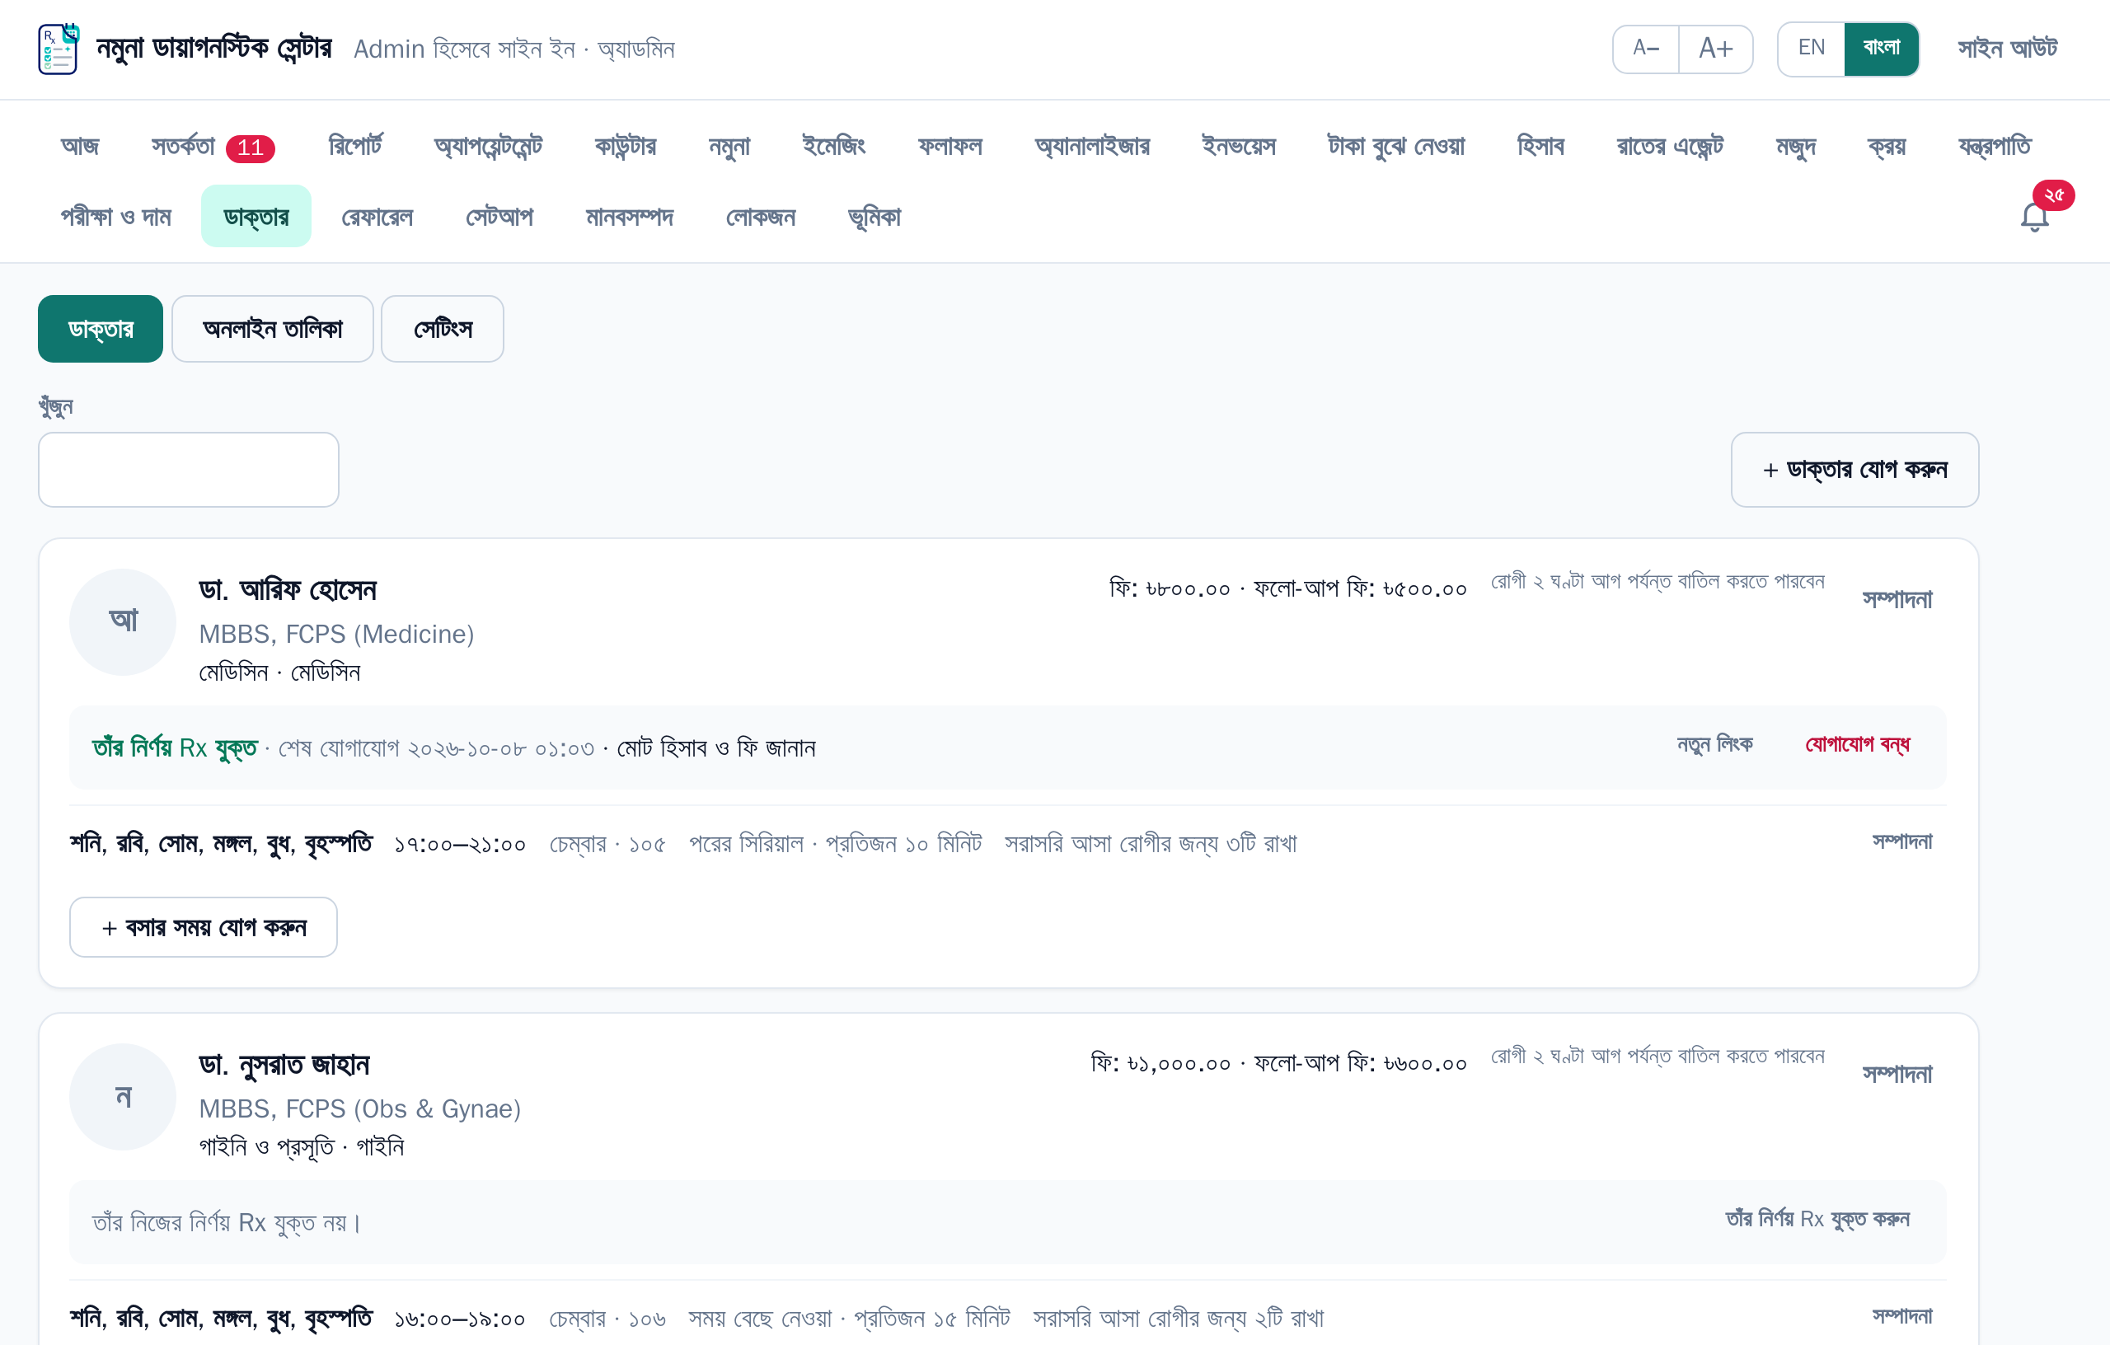The image size is (2110, 1345).
Task: Open রাতের এজেন্ট tab
Action: coord(1669,145)
